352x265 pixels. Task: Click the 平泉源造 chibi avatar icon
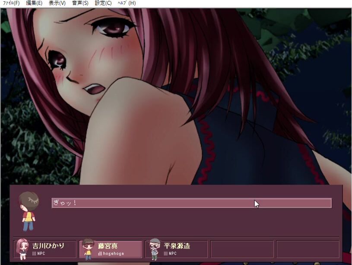(x=155, y=249)
